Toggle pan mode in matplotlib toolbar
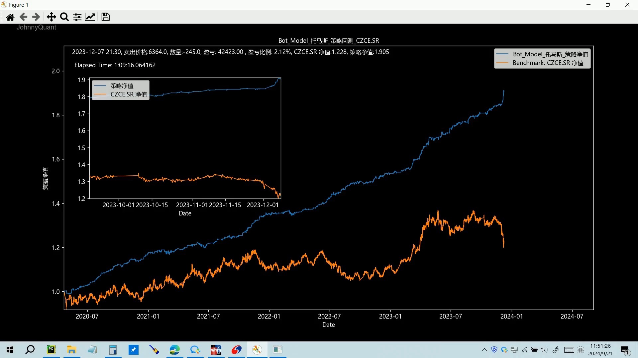This screenshot has height=358, width=638. click(x=51, y=17)
